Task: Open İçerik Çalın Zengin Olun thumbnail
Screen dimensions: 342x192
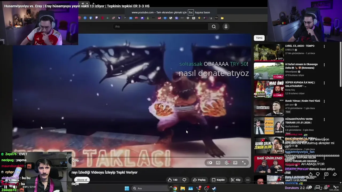Action: point(269,145)
